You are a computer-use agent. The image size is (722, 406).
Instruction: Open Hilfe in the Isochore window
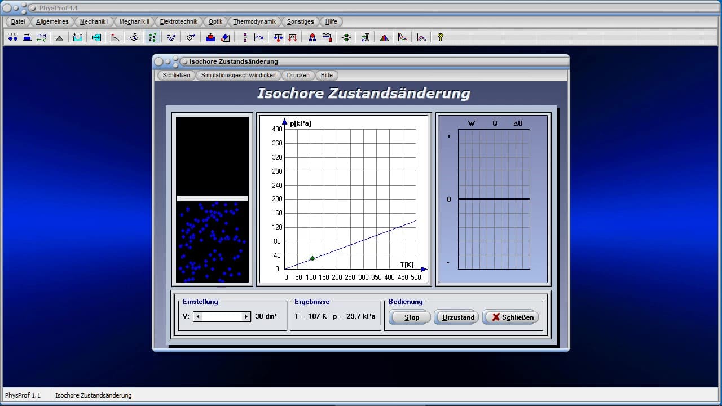[x=327, y=75]
